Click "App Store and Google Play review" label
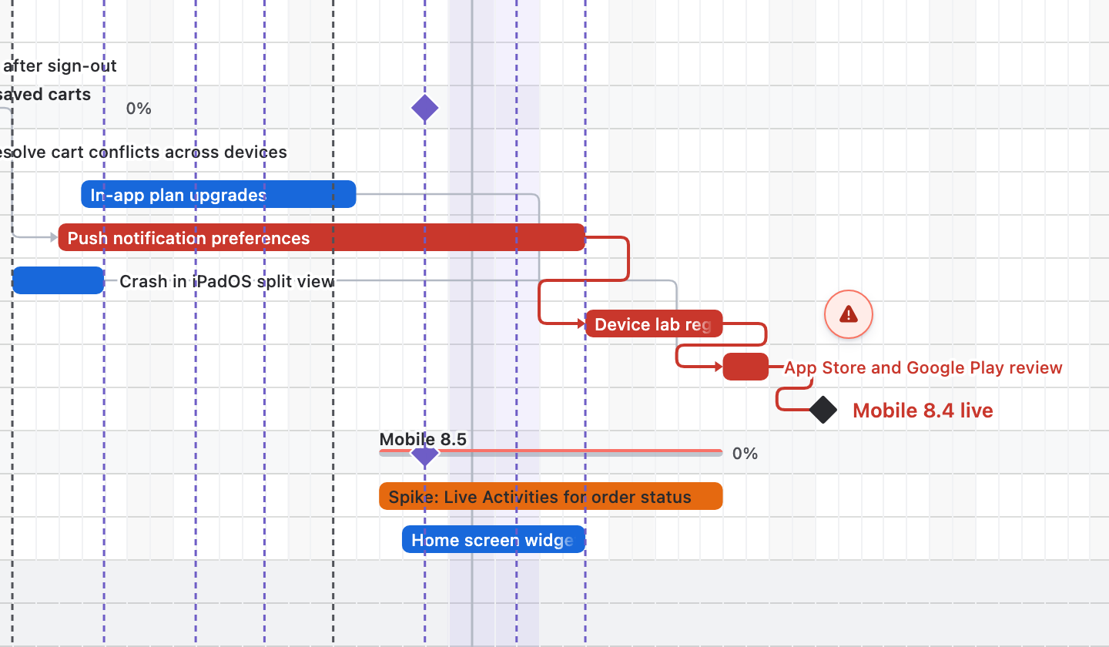This screenshot has height=647, width=1109. click(923, 367)
